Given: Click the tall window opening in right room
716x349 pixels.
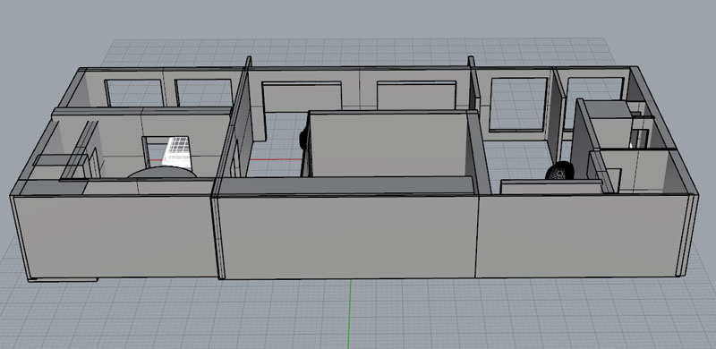Looking at the screenshot, I should click(x=518, y=104).
